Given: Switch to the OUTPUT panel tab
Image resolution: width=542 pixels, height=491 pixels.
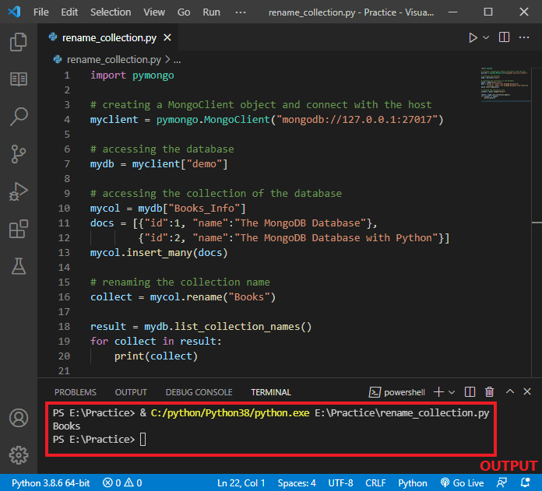Looking at the screenshot, I should coord(131,392).
